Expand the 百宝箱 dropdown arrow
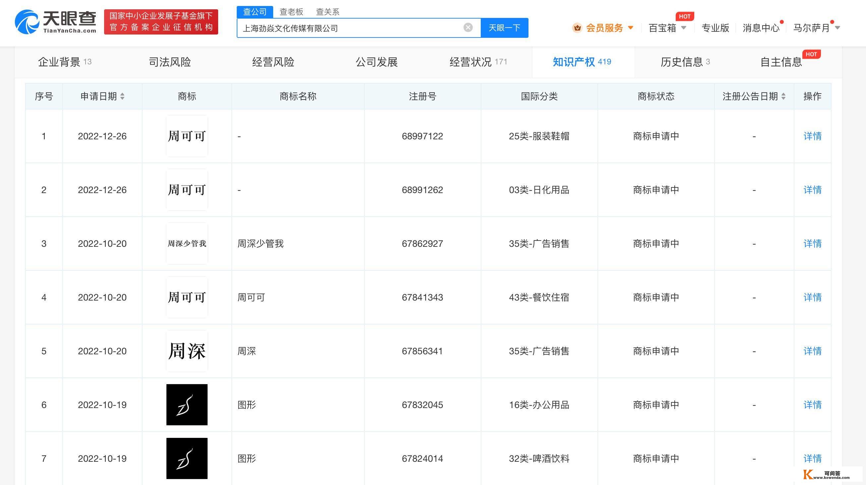The width and height of the screenshot is (866, 485). [684, 28]
